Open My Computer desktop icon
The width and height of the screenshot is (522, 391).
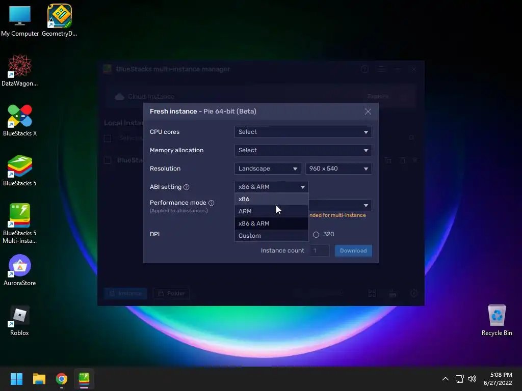pos(20,20)
